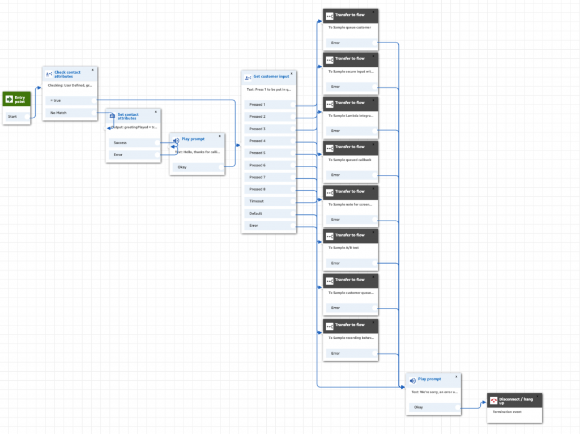
Task: Click the Get customer input block icon
Action: point(248,78)
